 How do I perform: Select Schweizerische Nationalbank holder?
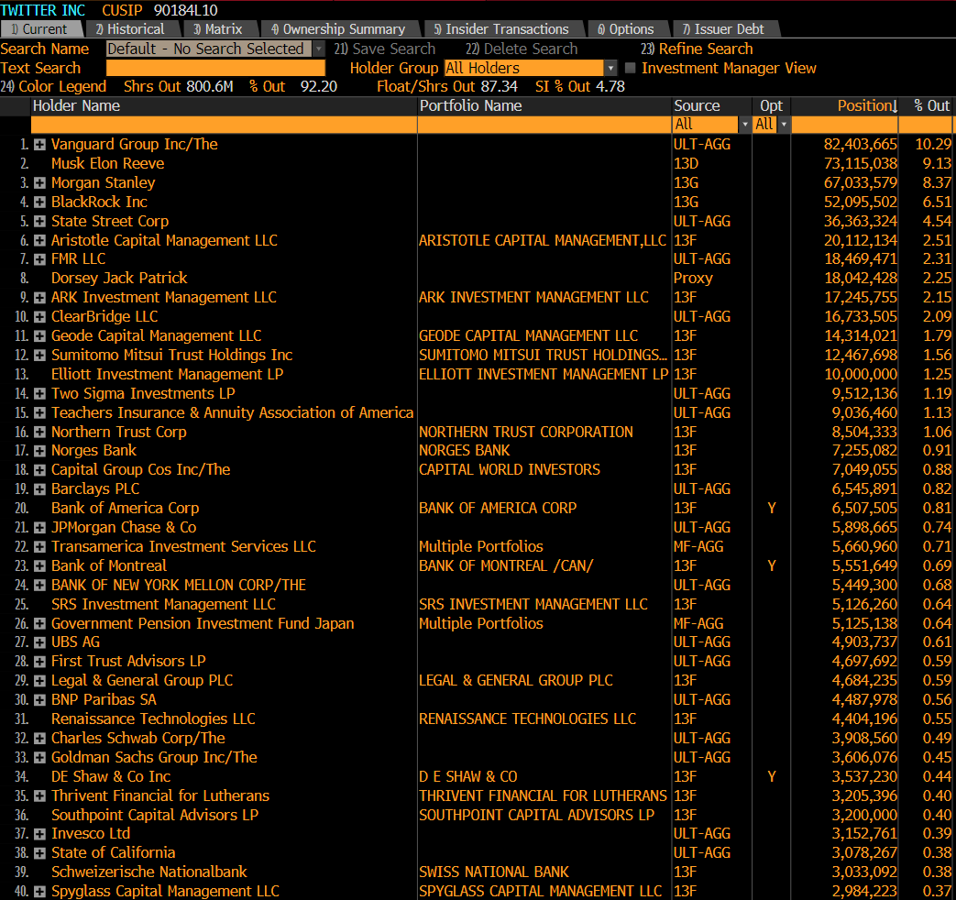(x=149, y=872)
